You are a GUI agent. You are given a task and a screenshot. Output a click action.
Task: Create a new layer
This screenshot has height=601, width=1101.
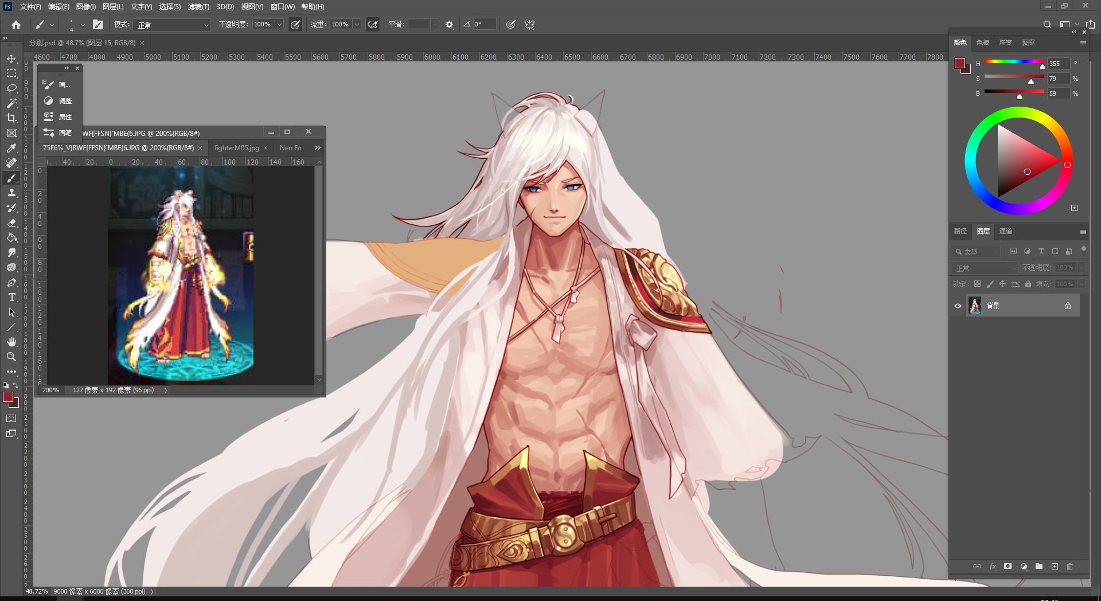point(1055,567)
